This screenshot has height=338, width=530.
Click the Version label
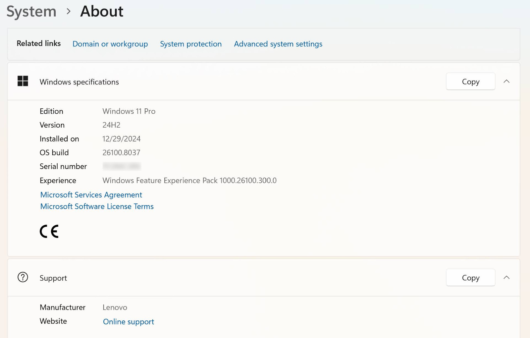(x=52, y=125)
